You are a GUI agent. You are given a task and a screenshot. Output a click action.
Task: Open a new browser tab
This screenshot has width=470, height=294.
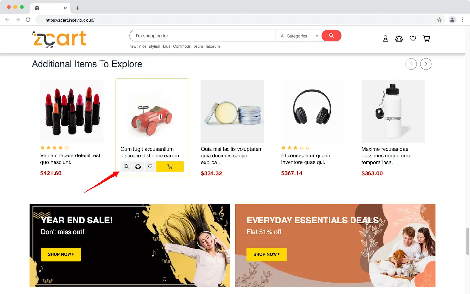pyautogui.click(x=78, y=8)
